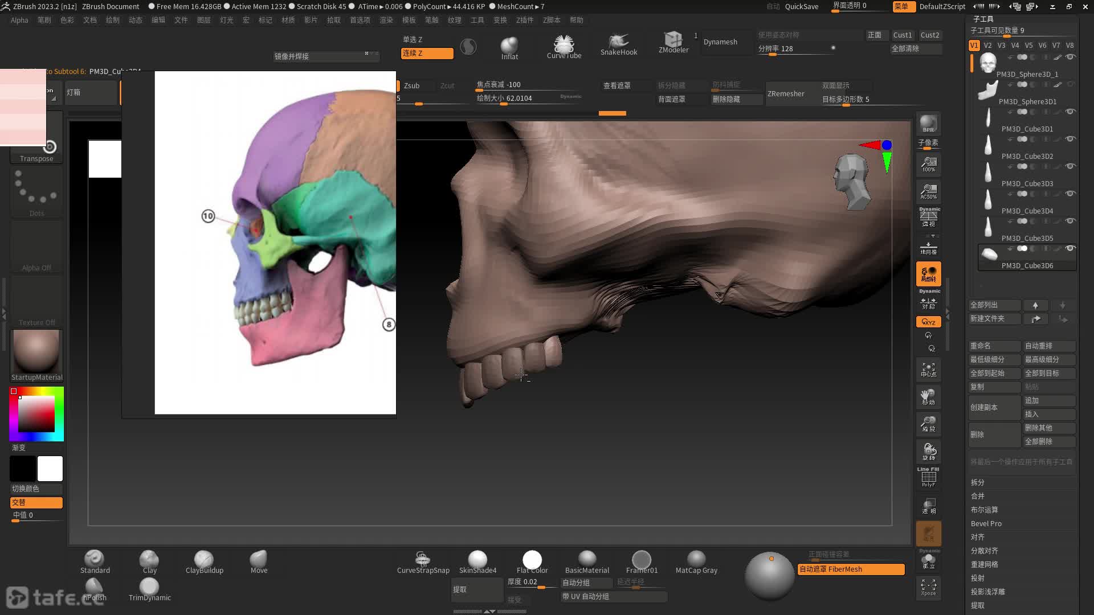
Task: Select the SkinShade4 material
Action: [477, 561]
